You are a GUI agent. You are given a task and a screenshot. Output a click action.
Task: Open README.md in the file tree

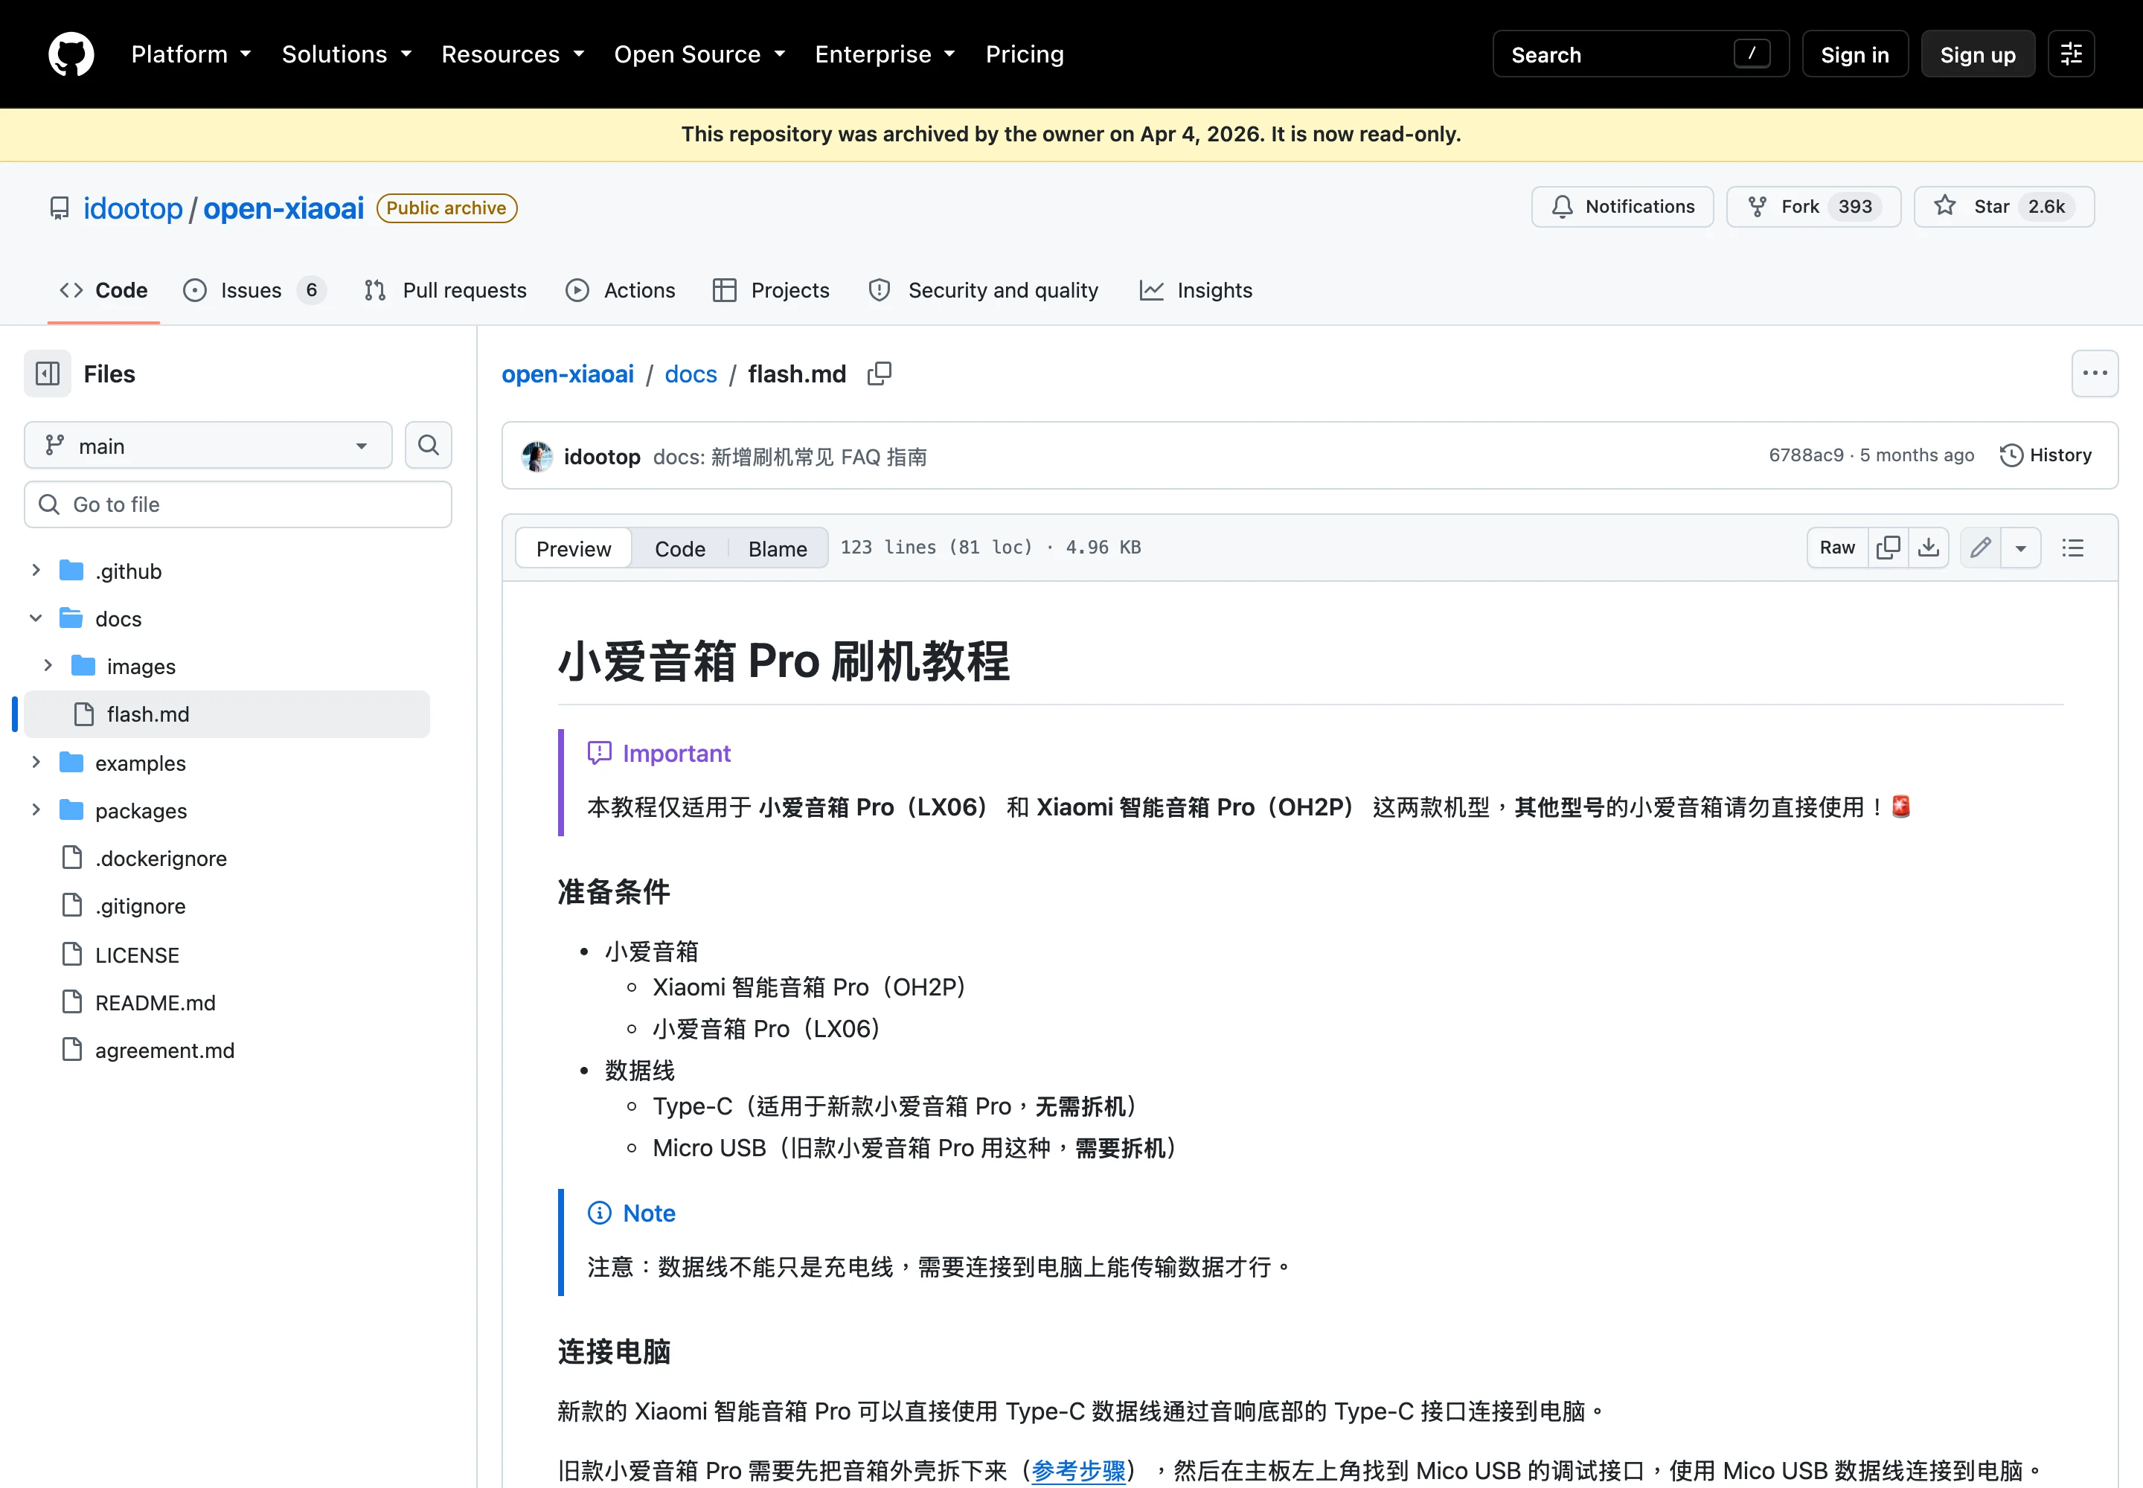coord(155,1002)
